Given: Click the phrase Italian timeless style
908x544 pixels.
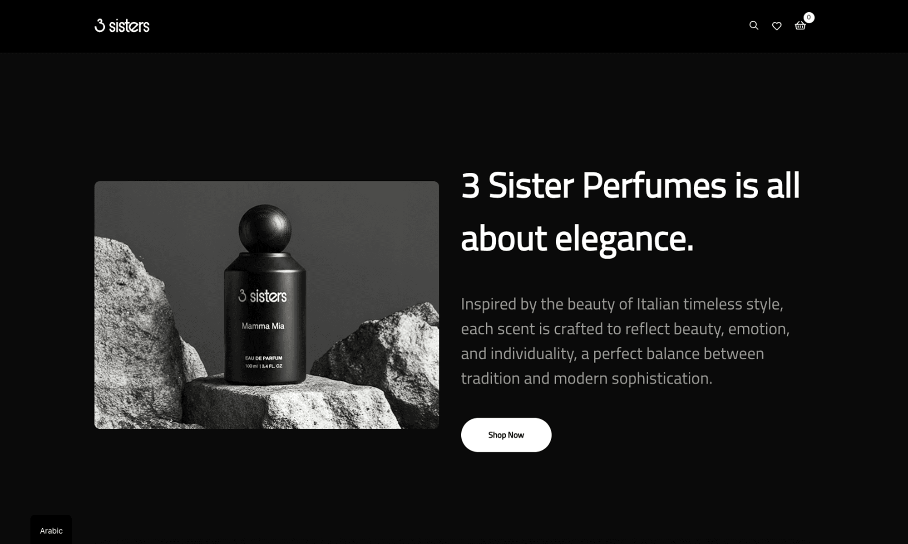Looking at the screenshot, I should (710, 304).
